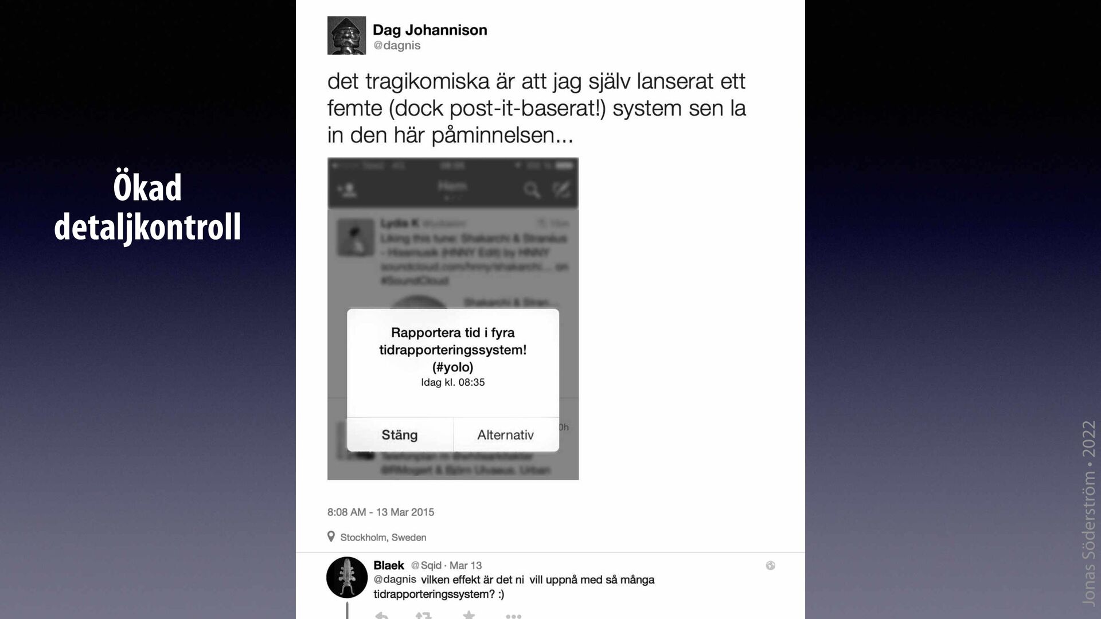Click the add-user icon in phone header
This screenshot has width=1101, height=619.
(x=348, y=190)
